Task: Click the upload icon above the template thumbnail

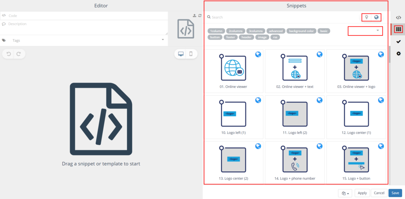Action: click(x=195, y=16)
